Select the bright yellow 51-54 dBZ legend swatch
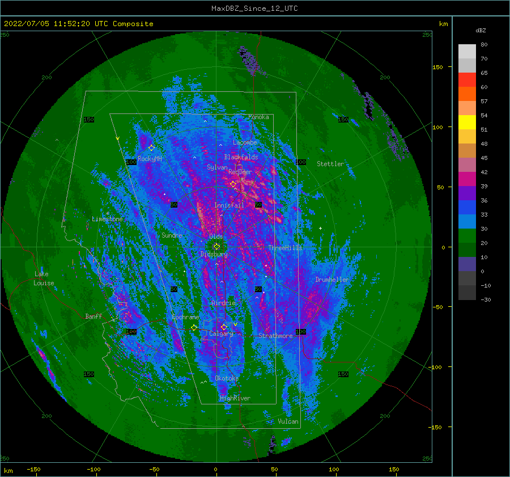 467,122
